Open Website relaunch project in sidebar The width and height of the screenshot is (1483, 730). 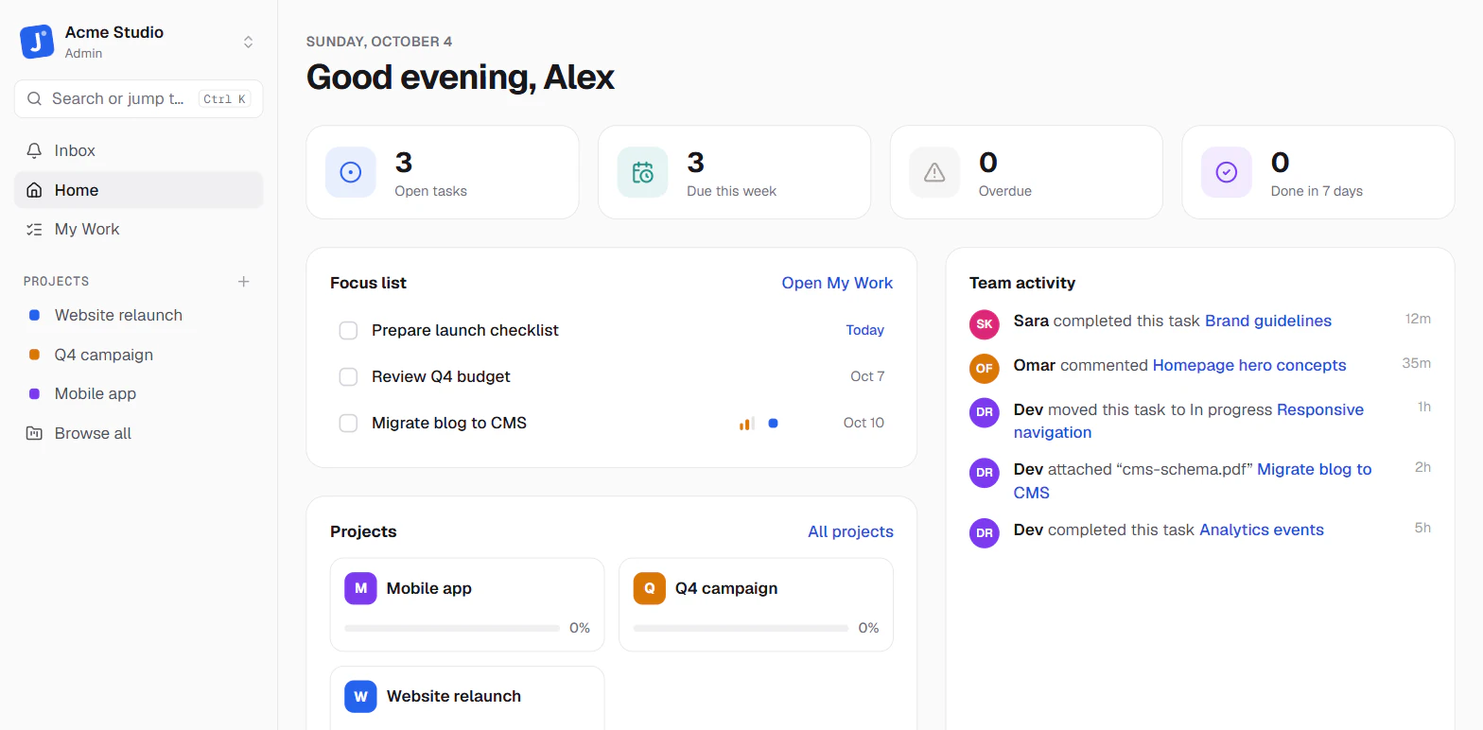(139, 315)
